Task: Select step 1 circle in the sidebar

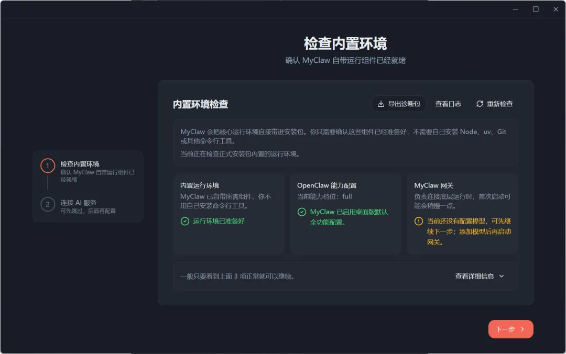Action: click(x=48, y=165)
